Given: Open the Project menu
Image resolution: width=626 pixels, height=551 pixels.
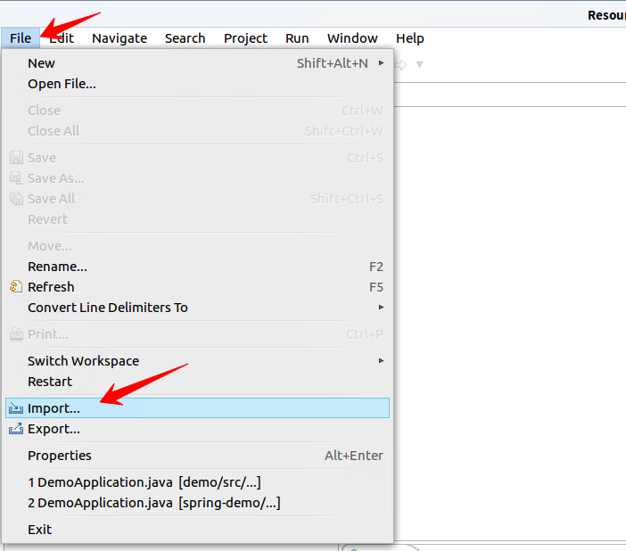Looking at the screenshot, I should tap(245, 38).
